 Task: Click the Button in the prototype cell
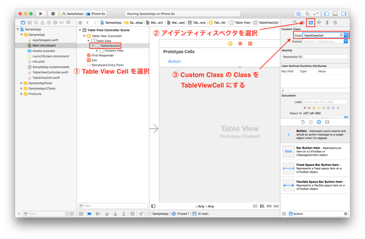tap(174, 61)
